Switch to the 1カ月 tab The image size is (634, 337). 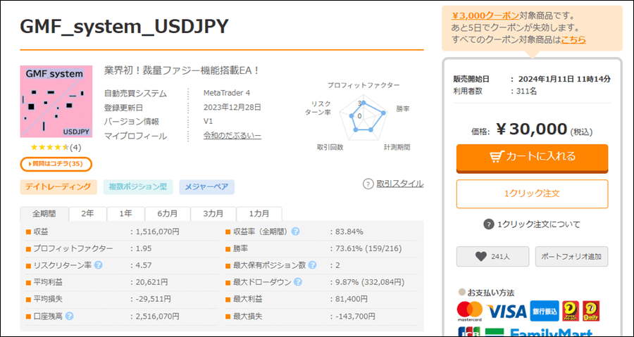(x=259, y=213)
